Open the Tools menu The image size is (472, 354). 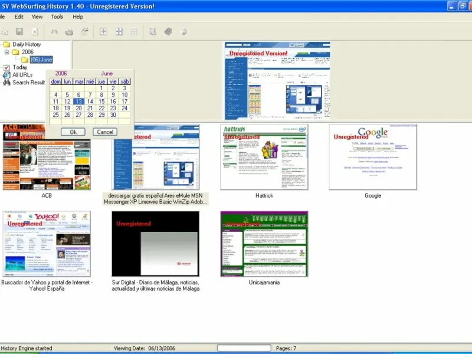(x=57, y=17)
